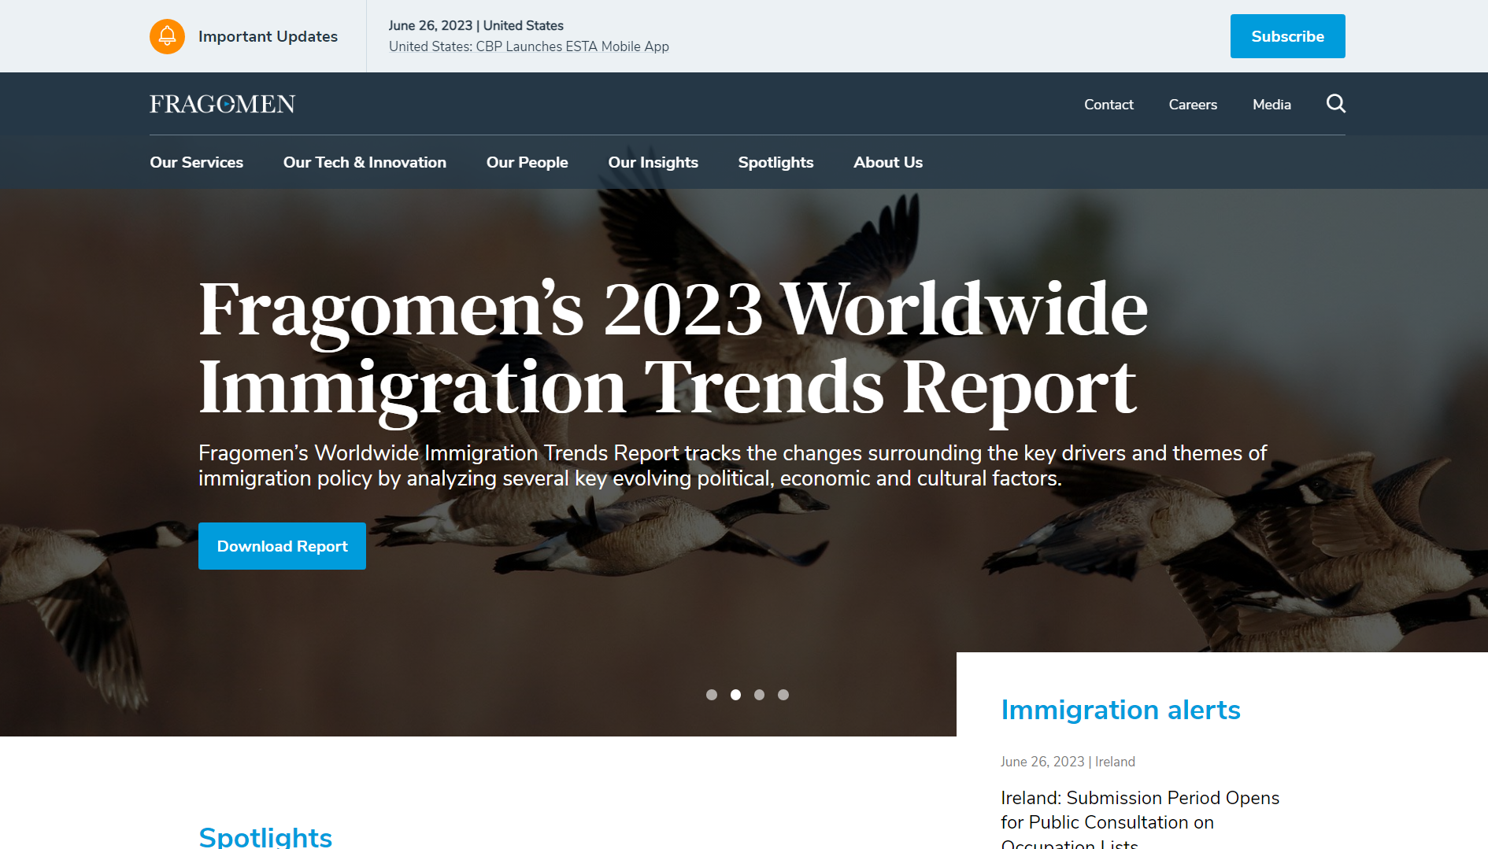Open the Contact link
1488x849 pixels.
click(1109, 105)
